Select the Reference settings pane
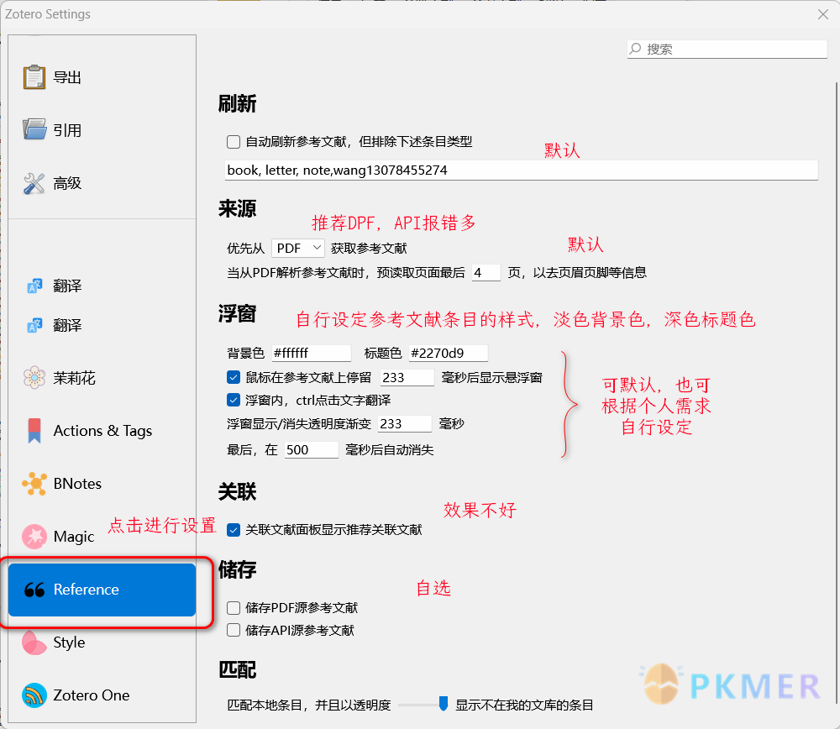 102,590
